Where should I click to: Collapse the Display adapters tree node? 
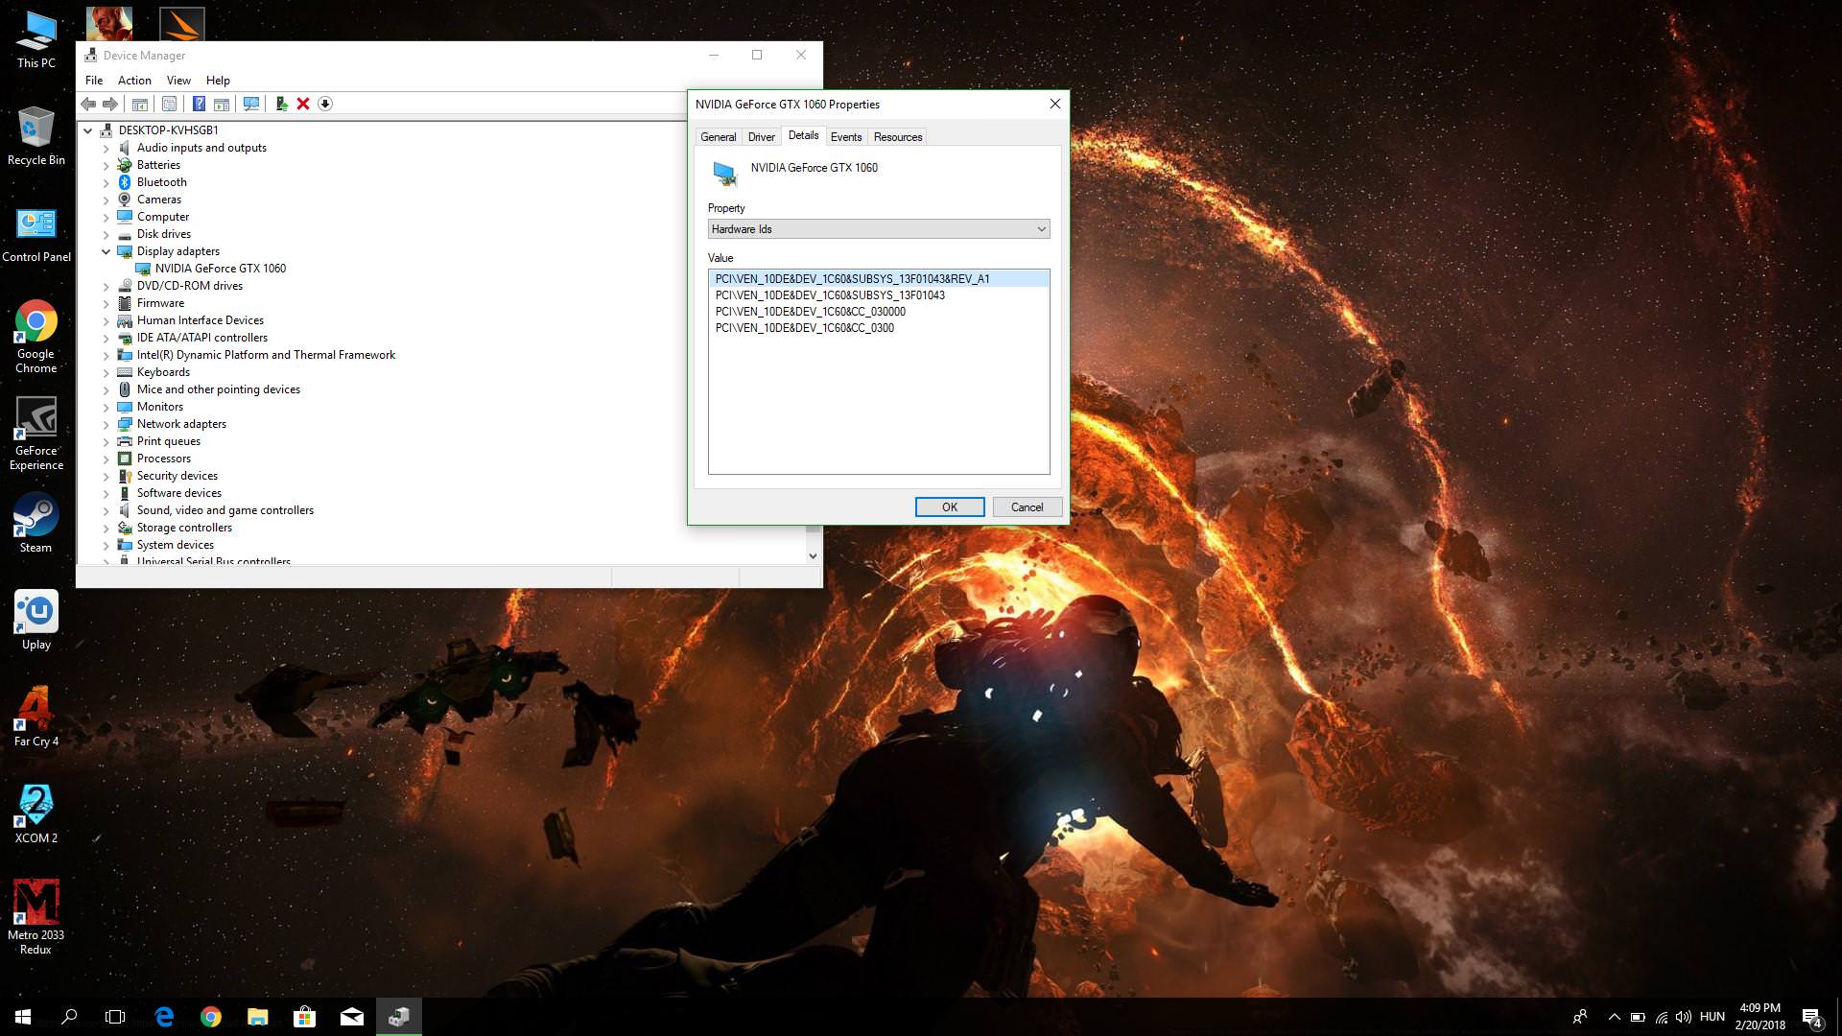point(106,251)
